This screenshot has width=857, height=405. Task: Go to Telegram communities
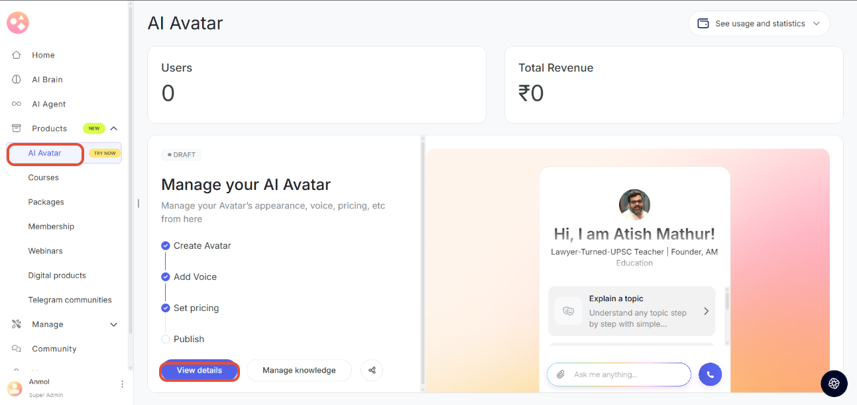[70, 300]
